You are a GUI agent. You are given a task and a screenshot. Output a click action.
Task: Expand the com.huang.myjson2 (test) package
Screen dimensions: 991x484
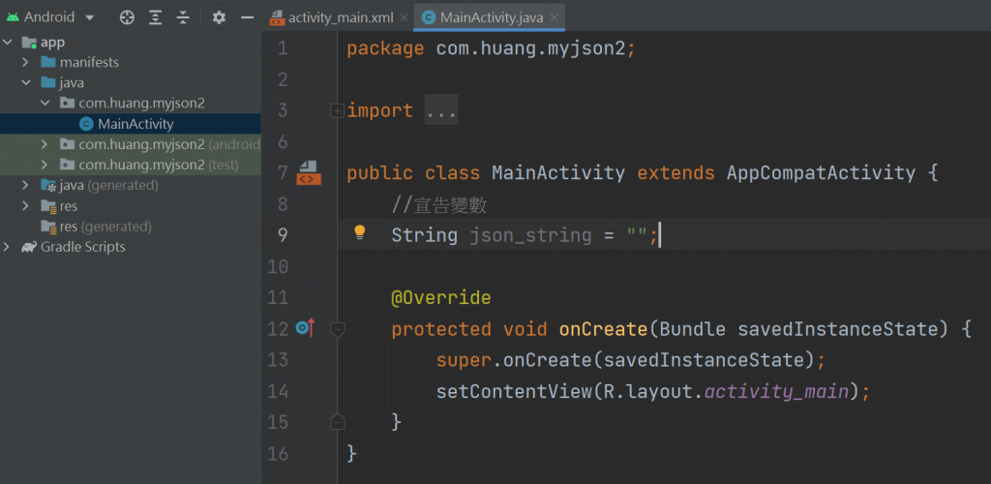(x=45, y=165)
